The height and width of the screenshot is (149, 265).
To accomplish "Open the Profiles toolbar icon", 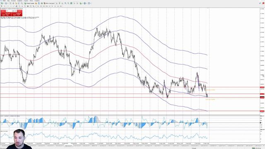I will (x=6, y=3).
